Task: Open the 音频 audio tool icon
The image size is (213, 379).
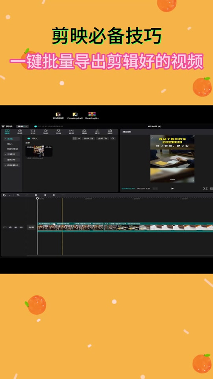Action: click(x=20, y=132)
